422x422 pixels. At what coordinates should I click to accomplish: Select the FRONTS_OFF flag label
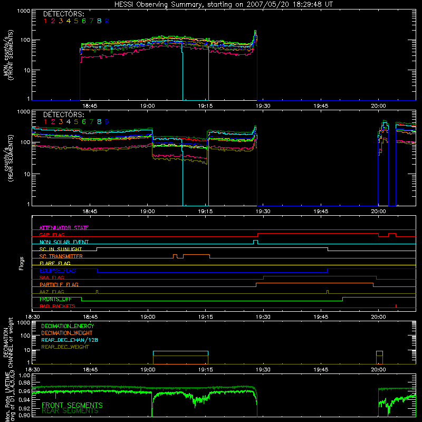55,299
